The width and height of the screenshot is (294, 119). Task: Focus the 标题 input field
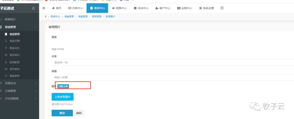point(173,77)
